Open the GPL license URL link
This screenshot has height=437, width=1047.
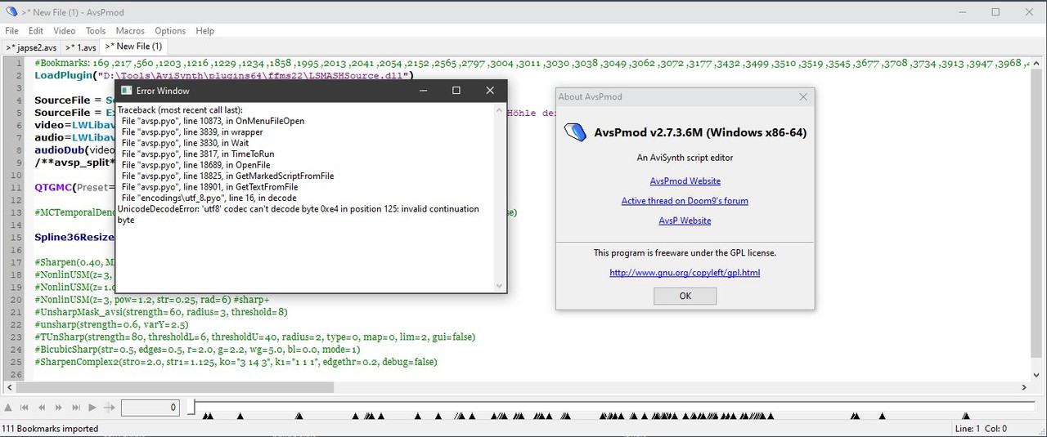tap(685, 273)
